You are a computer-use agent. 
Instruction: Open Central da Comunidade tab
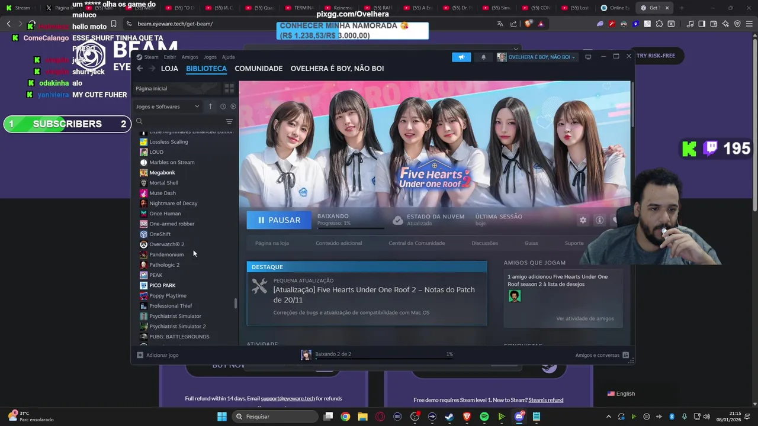click(x=417, y=243)
